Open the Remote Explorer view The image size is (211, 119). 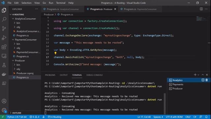click(x=4, y=56)
